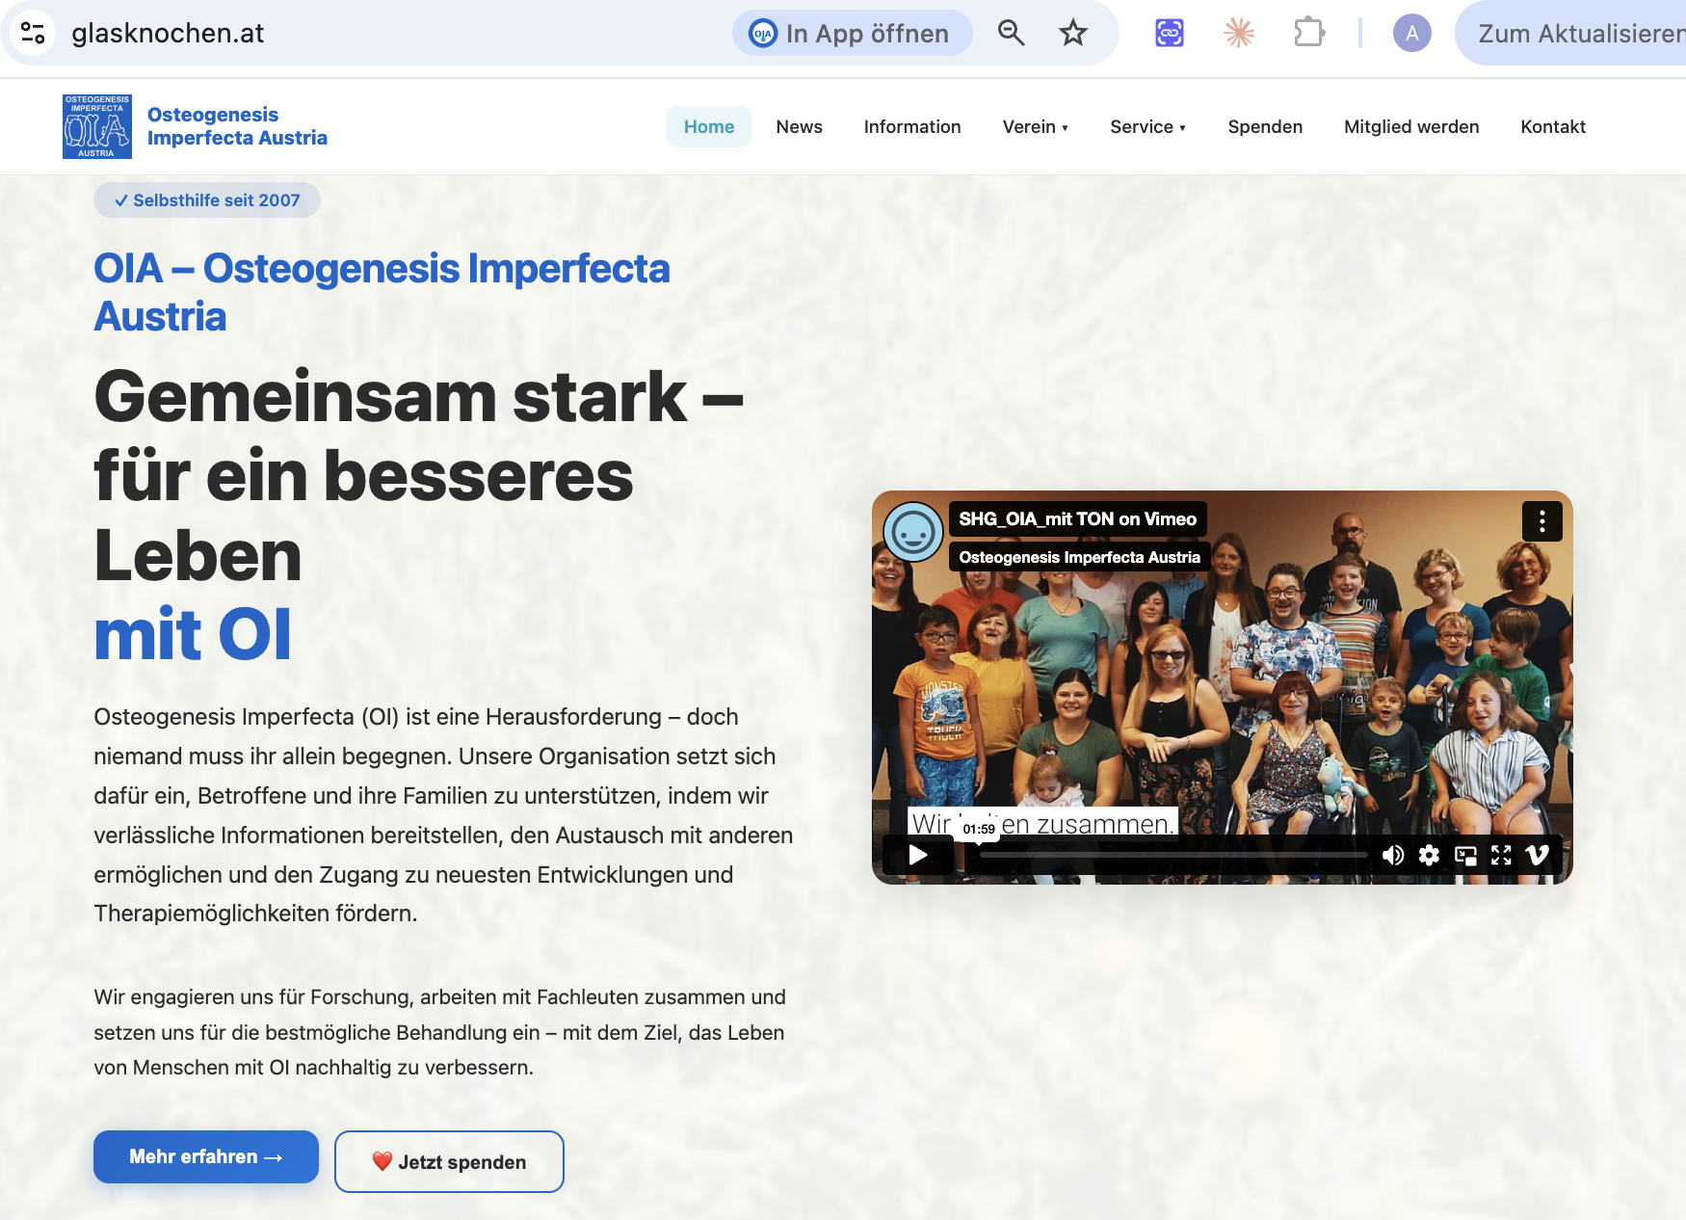The image size is (1686, 1220).
Task: Play the Vimeo video
Action: 918,855
